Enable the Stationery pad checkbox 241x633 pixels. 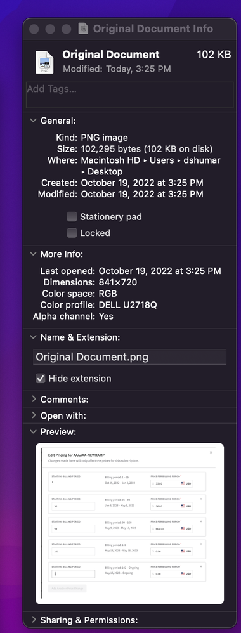(x=72, y=217)
